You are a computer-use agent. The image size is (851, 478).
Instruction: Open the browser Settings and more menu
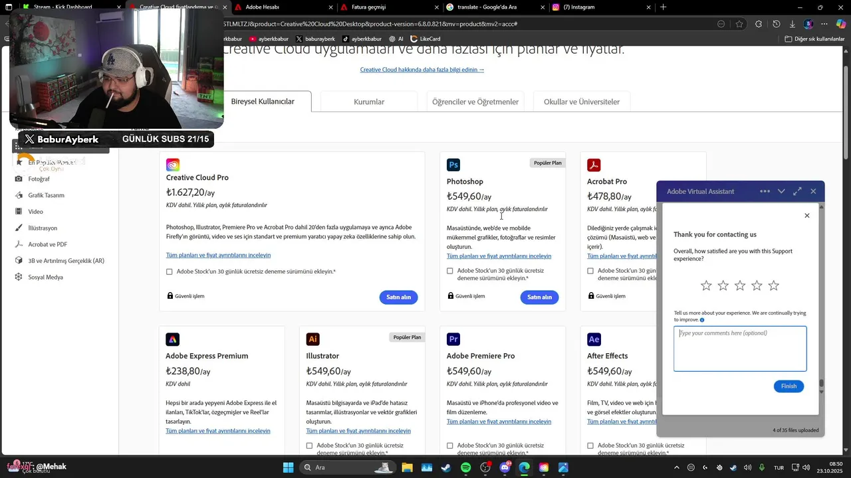pos(824,24)
